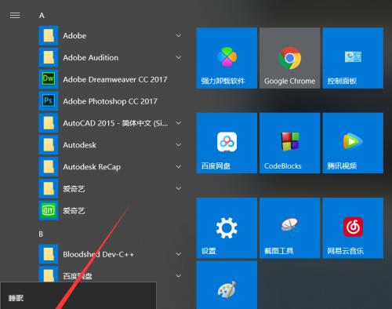Expand the Bloodshed Dev-C++ folder chevron

(179, 254)
